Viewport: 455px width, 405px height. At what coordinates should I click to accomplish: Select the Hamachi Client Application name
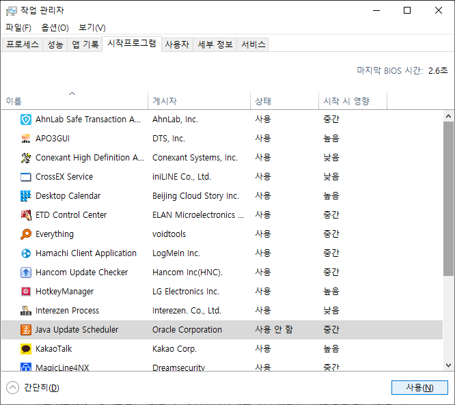pyautogui.click(x=86, y=253)
